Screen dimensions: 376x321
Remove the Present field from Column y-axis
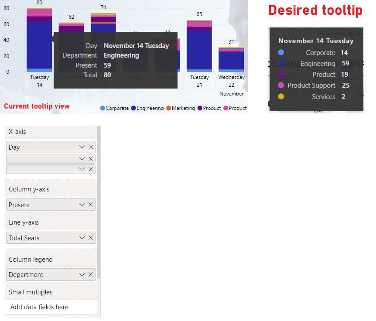pyautogui.click(x=91, y=205)
